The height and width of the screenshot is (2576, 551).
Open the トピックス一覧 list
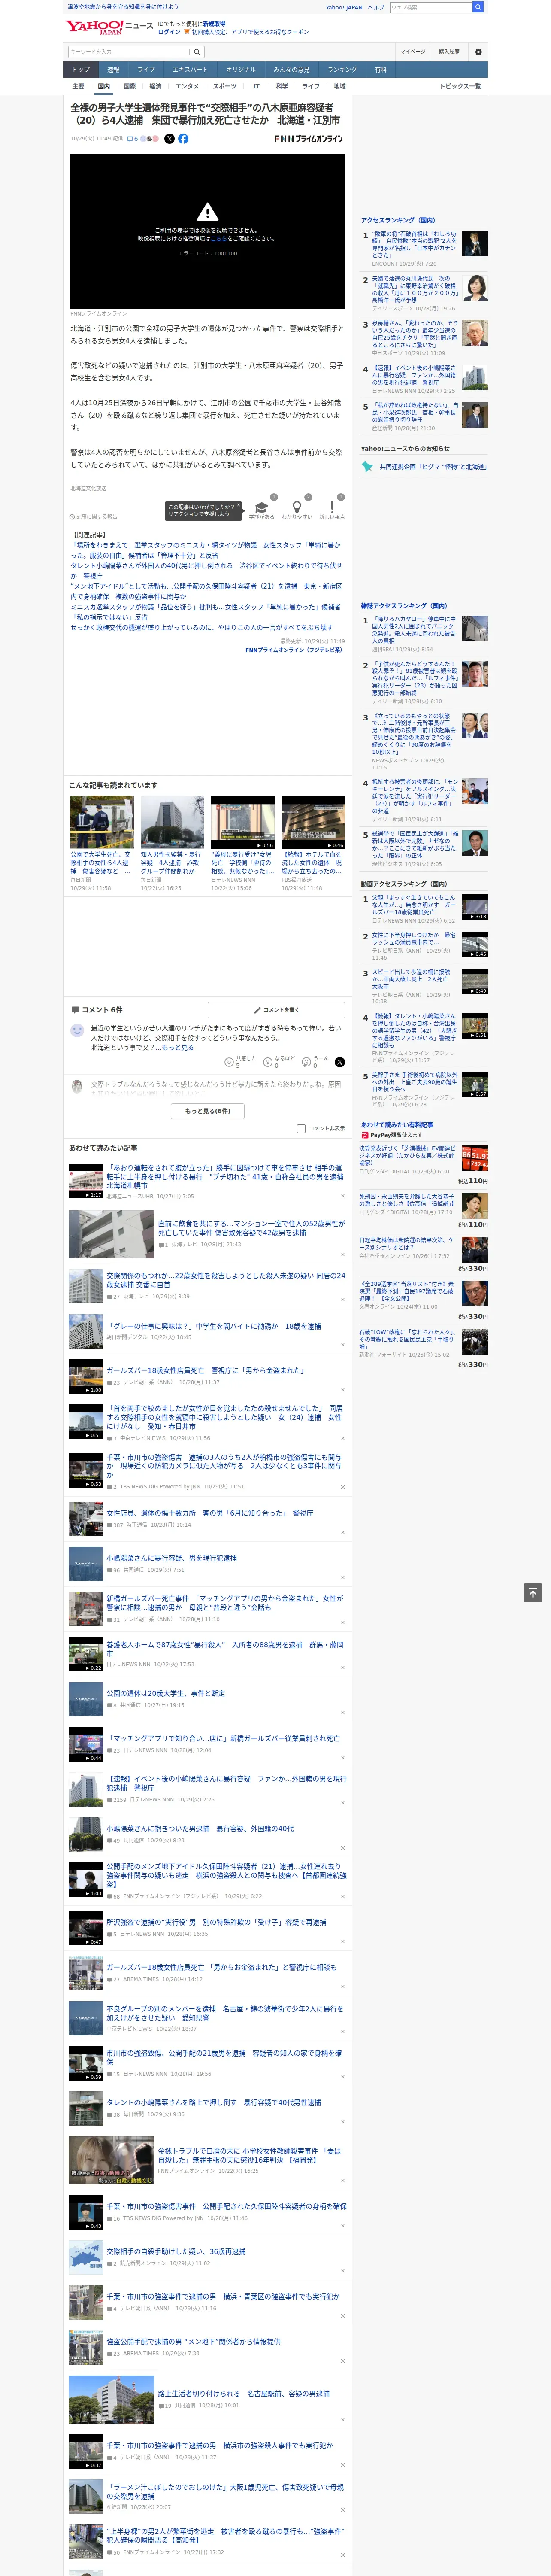pos(460,86)
